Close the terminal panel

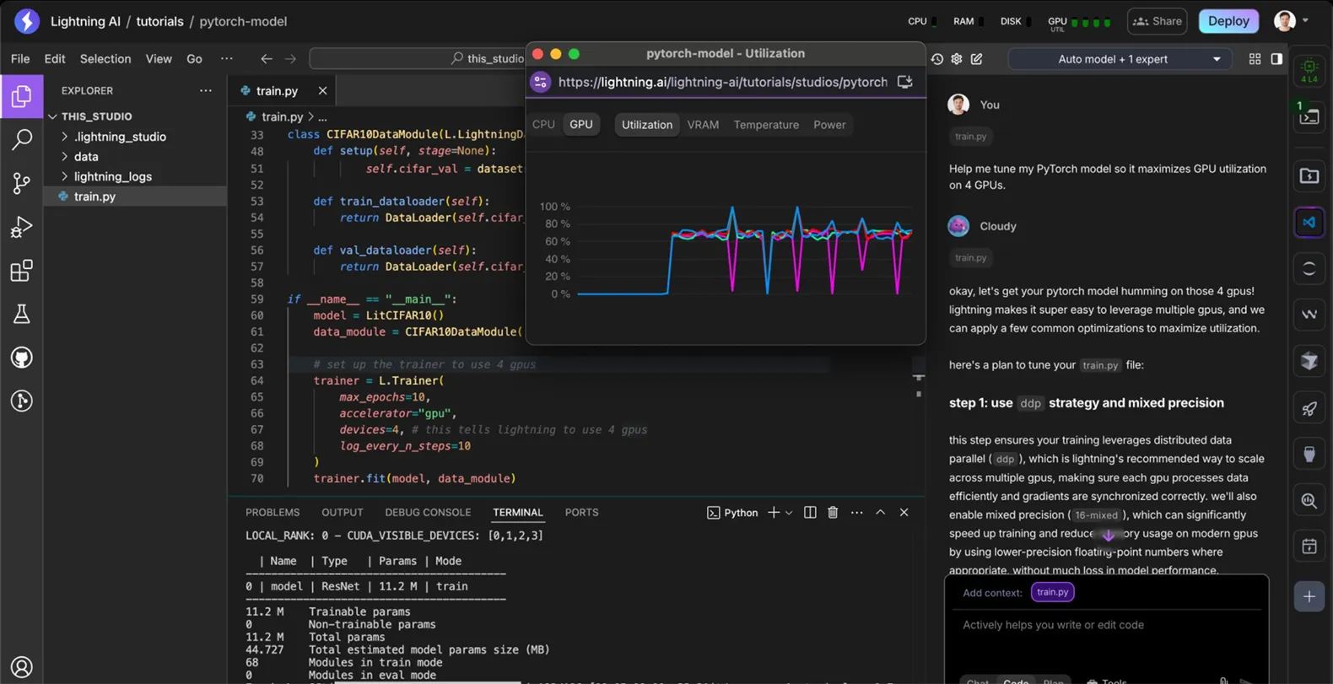(x=904, y=513)
